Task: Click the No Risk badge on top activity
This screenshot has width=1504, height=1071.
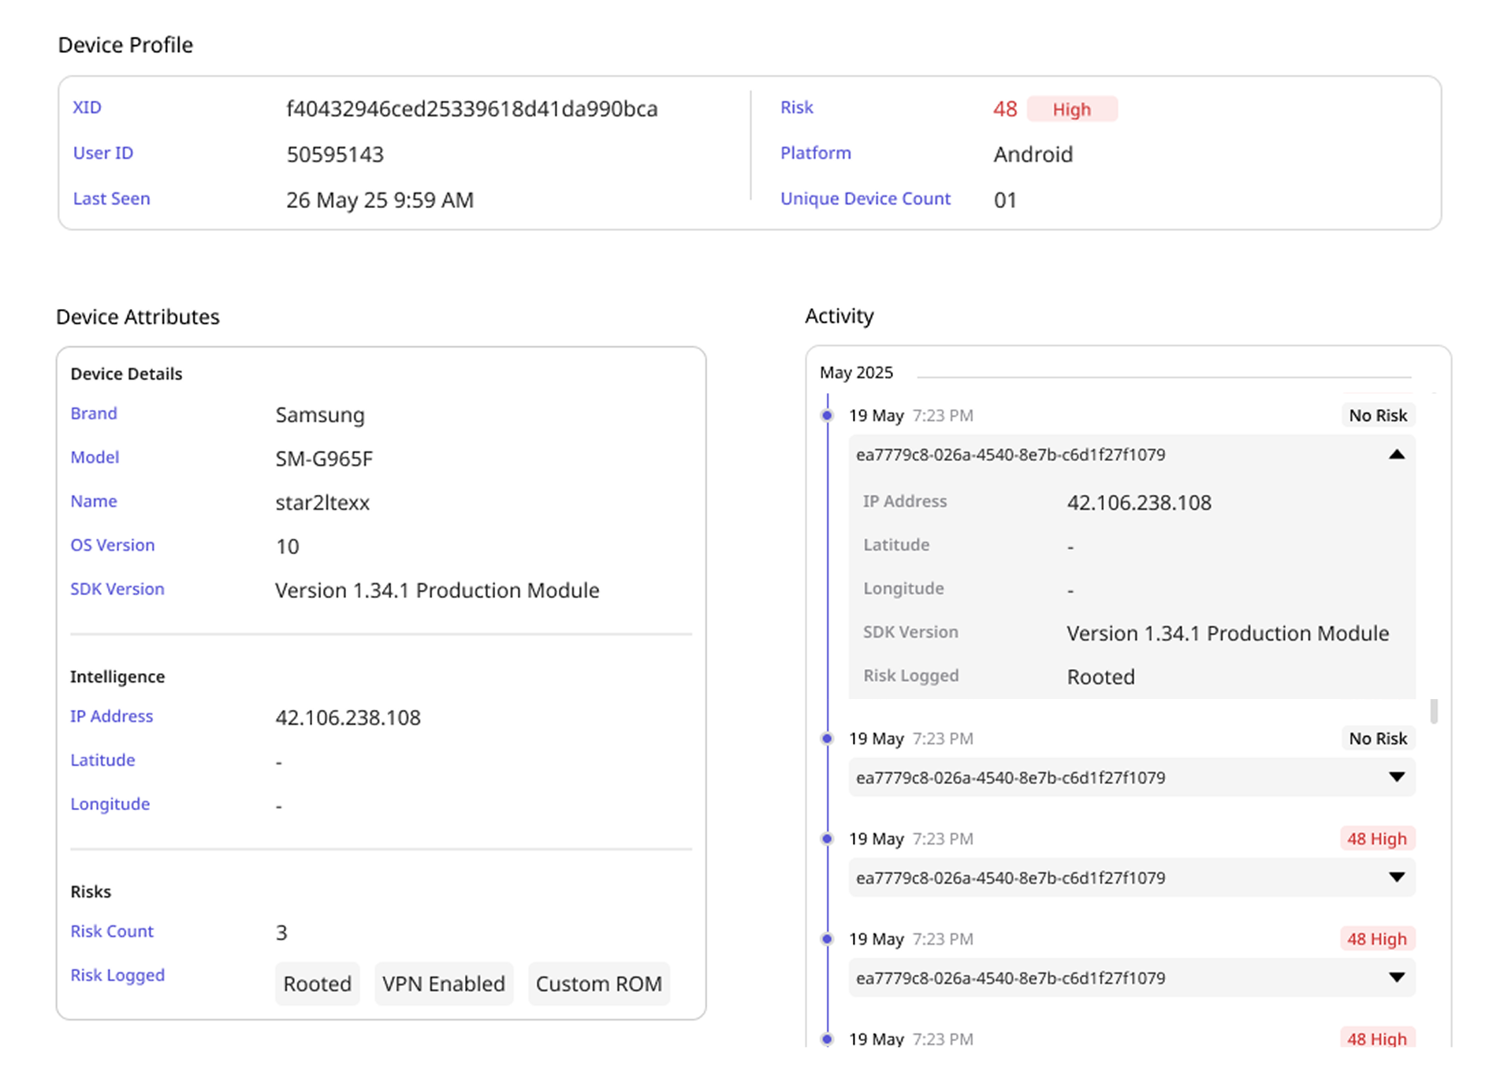Action: pos(1377,415)
